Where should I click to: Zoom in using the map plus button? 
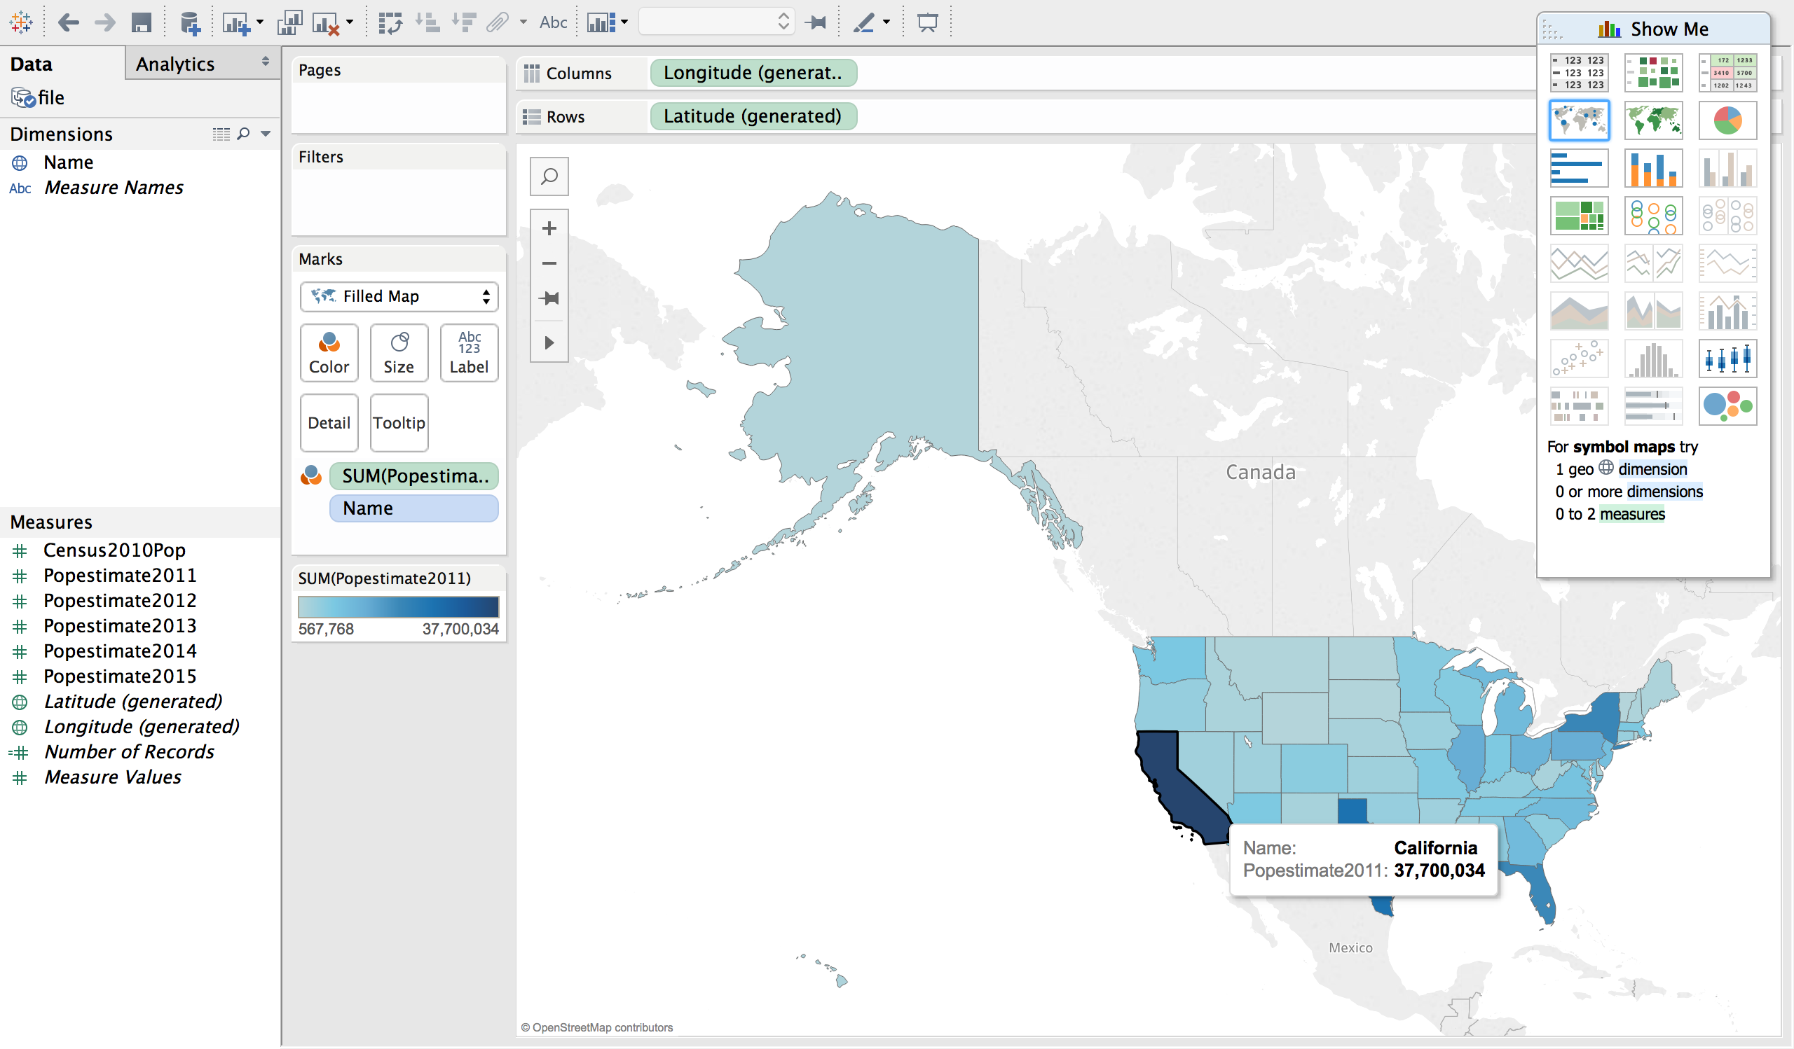click(x=549, y=228)
